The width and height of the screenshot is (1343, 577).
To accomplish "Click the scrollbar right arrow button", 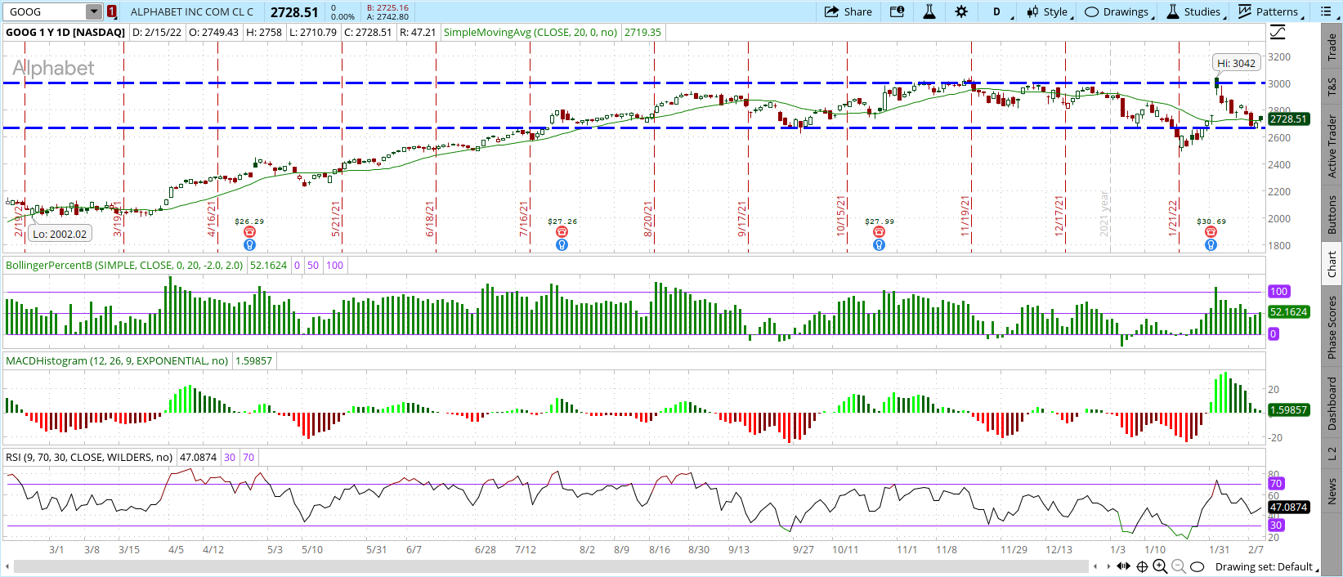I will click(1109, 566).
